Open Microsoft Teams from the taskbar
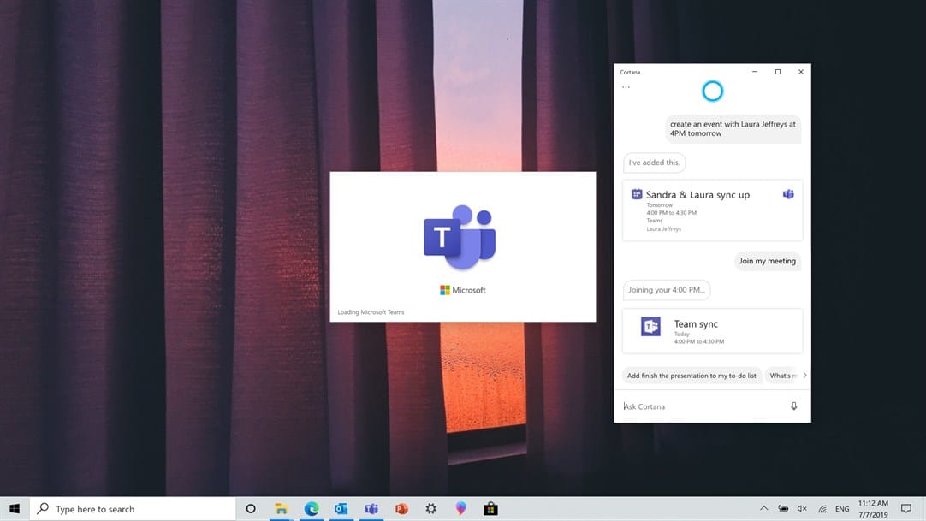The image size is (926, 521). [x=371, y=509]
